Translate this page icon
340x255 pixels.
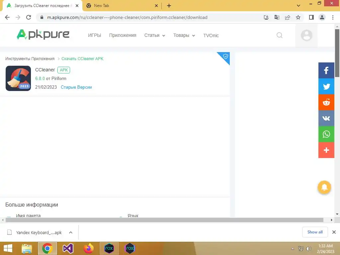pos(277,17)
